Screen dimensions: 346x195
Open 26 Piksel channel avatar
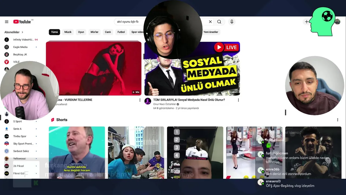[x=7, y=166]
